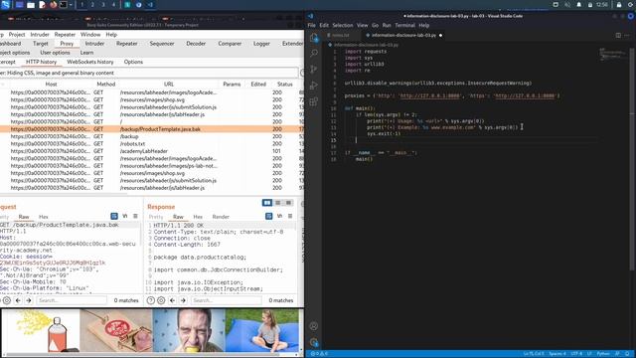The width and height of the screenshot is (636, 358).
Task: Switch to workspace 3 in the panel
Action: 103,5
